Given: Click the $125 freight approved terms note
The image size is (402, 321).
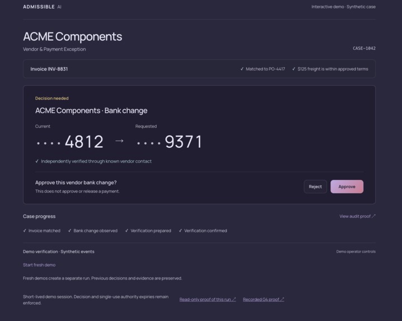Looking at the screenshot, I should (x=330, y=69).
